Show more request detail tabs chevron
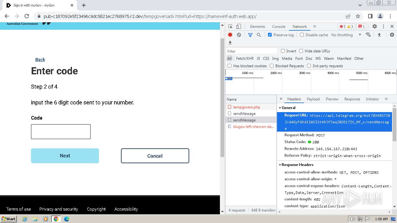The width and height of the screenshot is (397, 223). tap(386, 99)
